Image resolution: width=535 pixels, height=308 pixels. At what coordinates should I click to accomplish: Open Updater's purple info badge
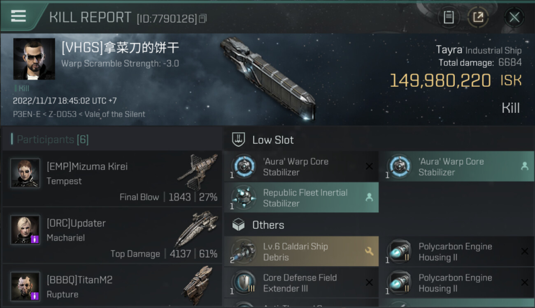(x=35, y=239)
